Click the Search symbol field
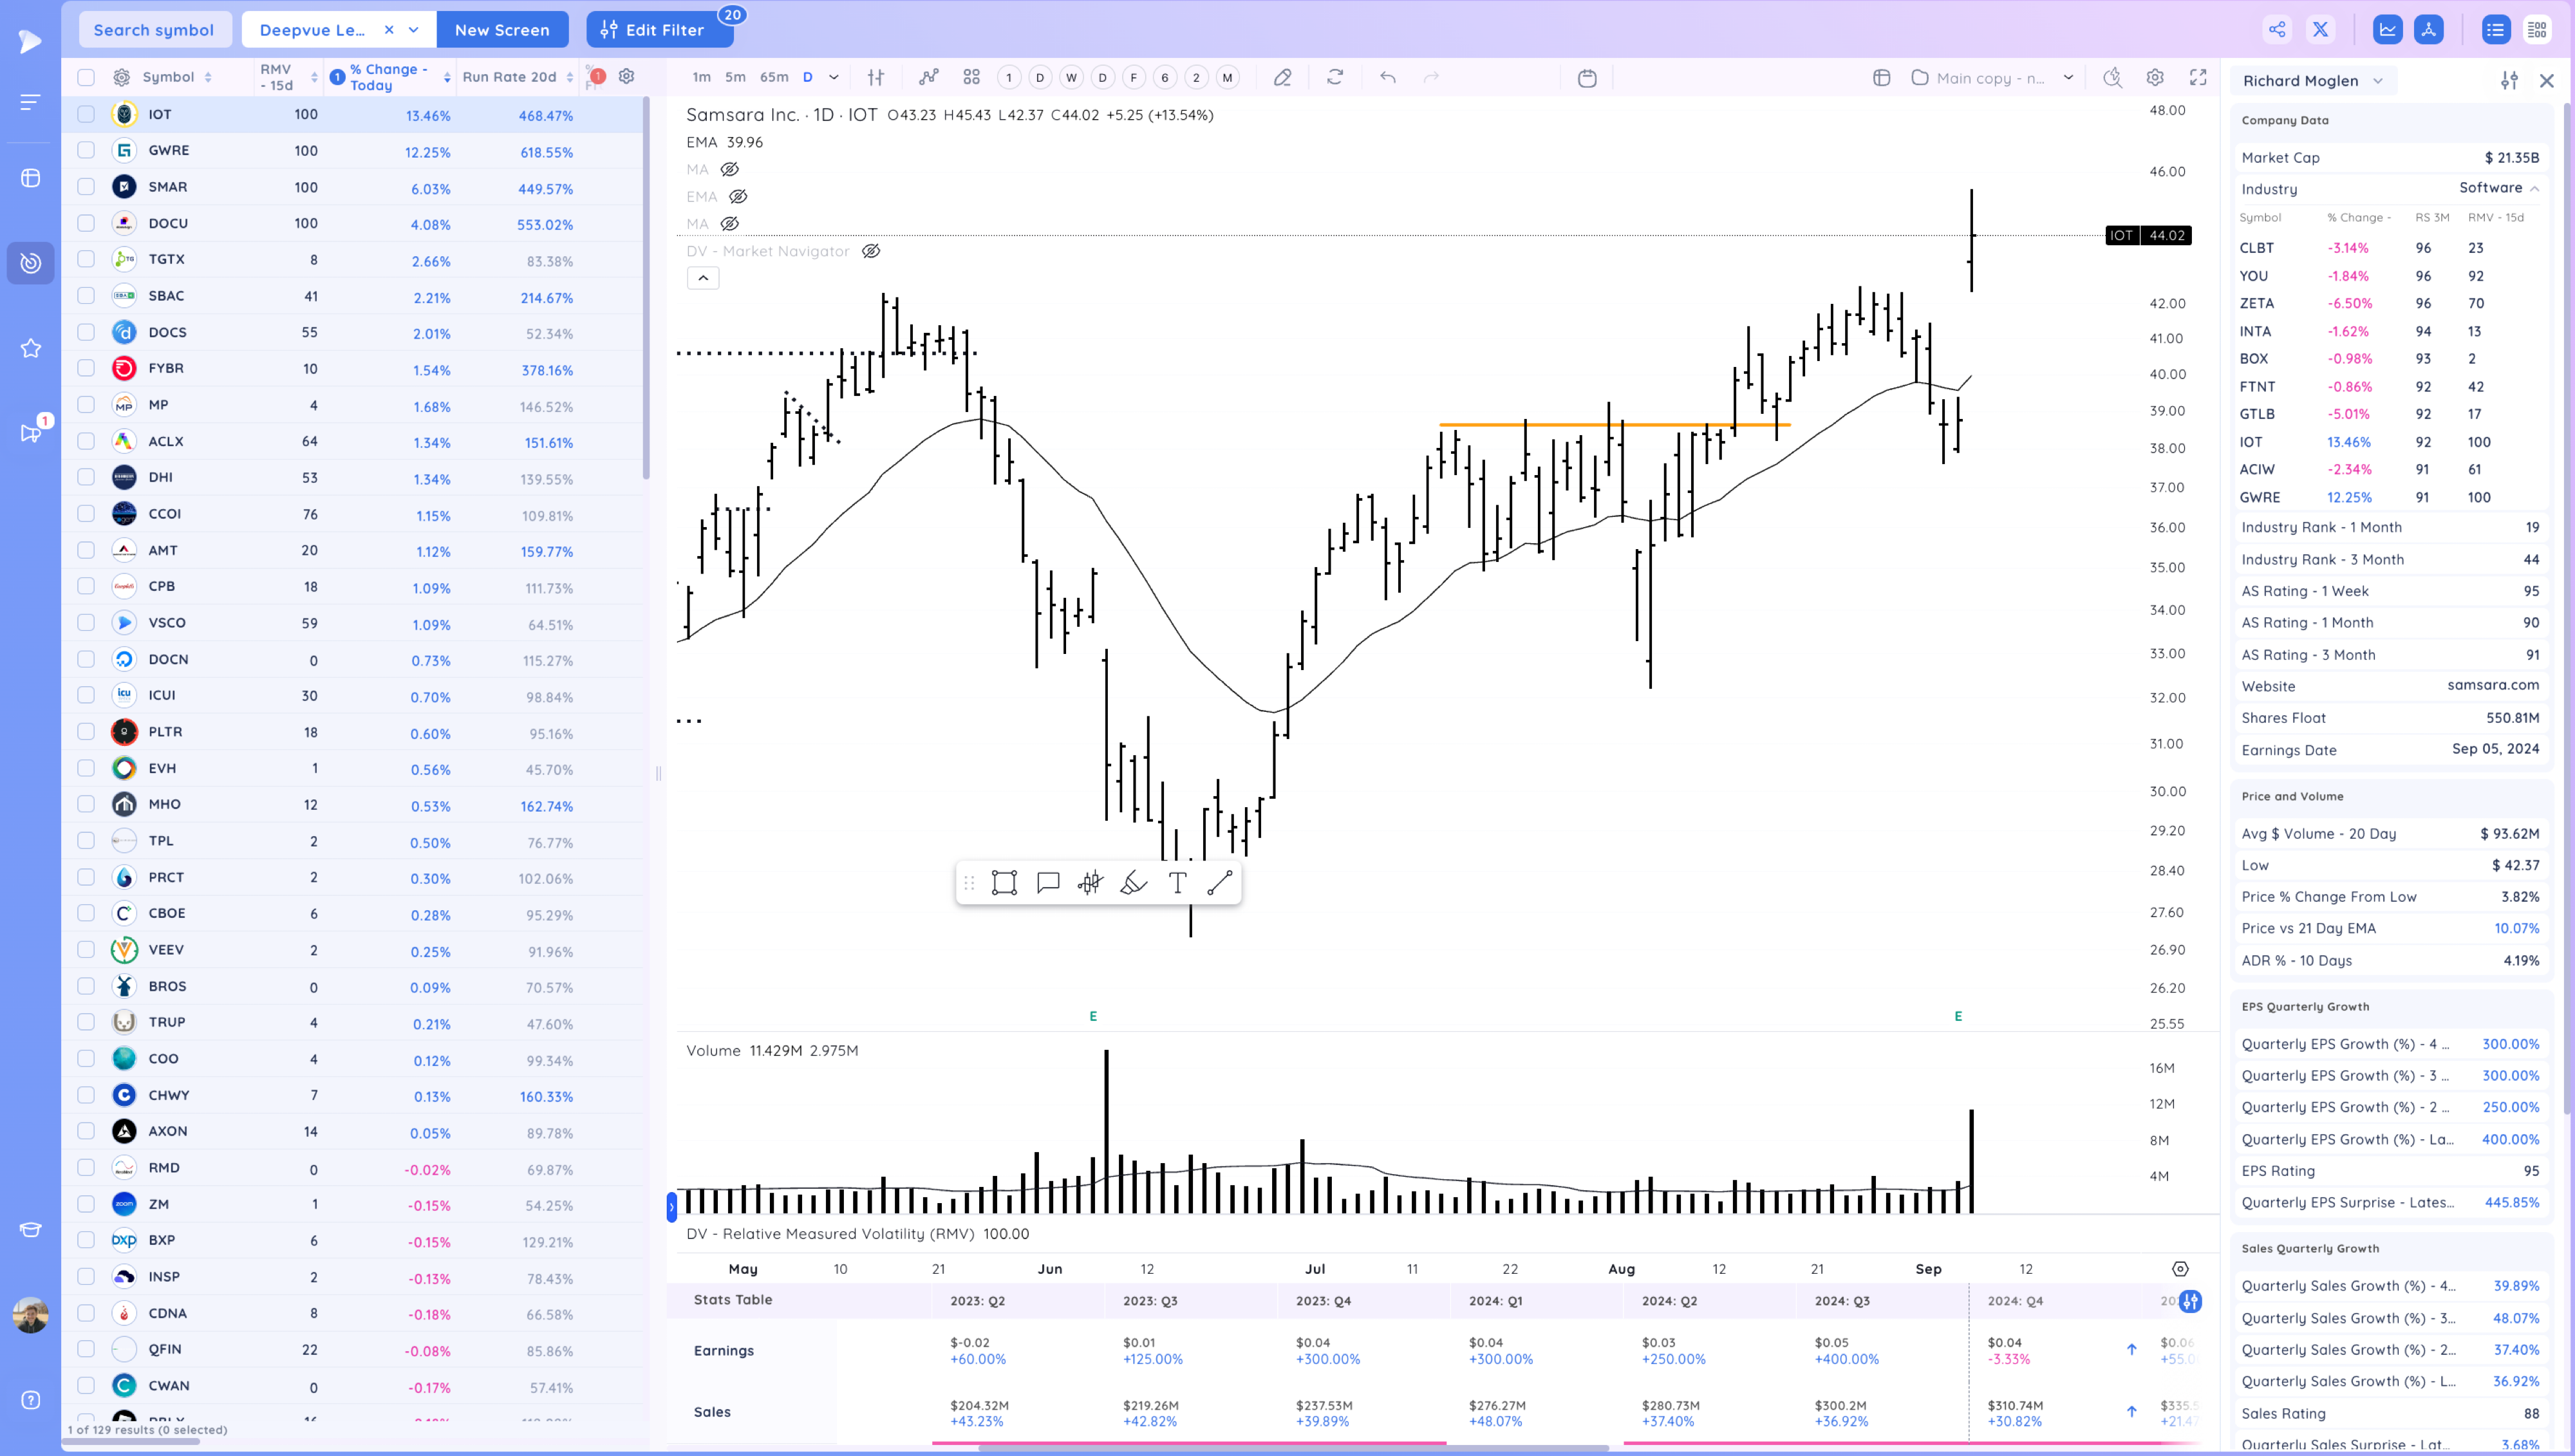2575x1456 pixels. (x=154, y=30)
